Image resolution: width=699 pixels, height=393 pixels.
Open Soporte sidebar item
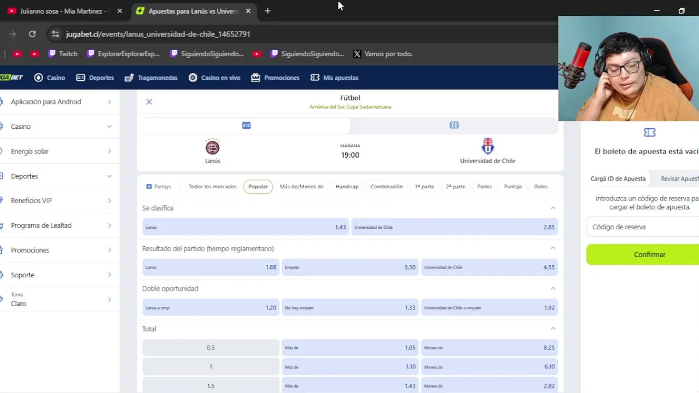coord(60,275)
